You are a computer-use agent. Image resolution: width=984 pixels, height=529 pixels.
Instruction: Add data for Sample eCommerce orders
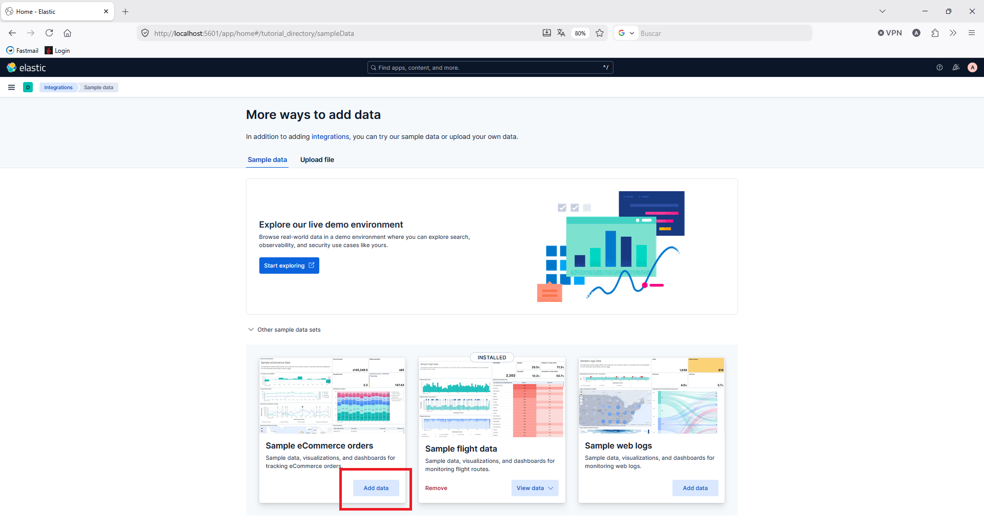(x=376, y=488)
